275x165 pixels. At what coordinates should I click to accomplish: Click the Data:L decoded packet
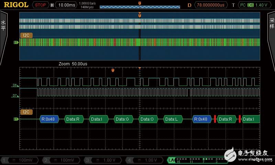(172, 119)
